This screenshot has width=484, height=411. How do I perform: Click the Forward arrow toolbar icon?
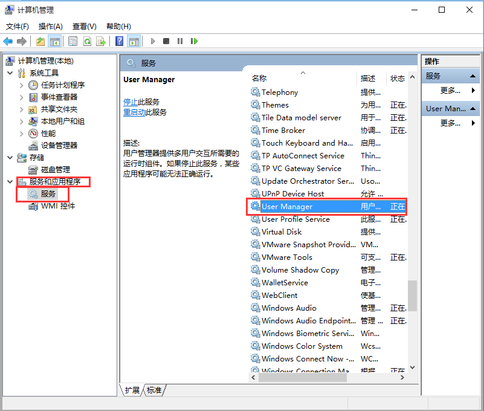[22, 41]
